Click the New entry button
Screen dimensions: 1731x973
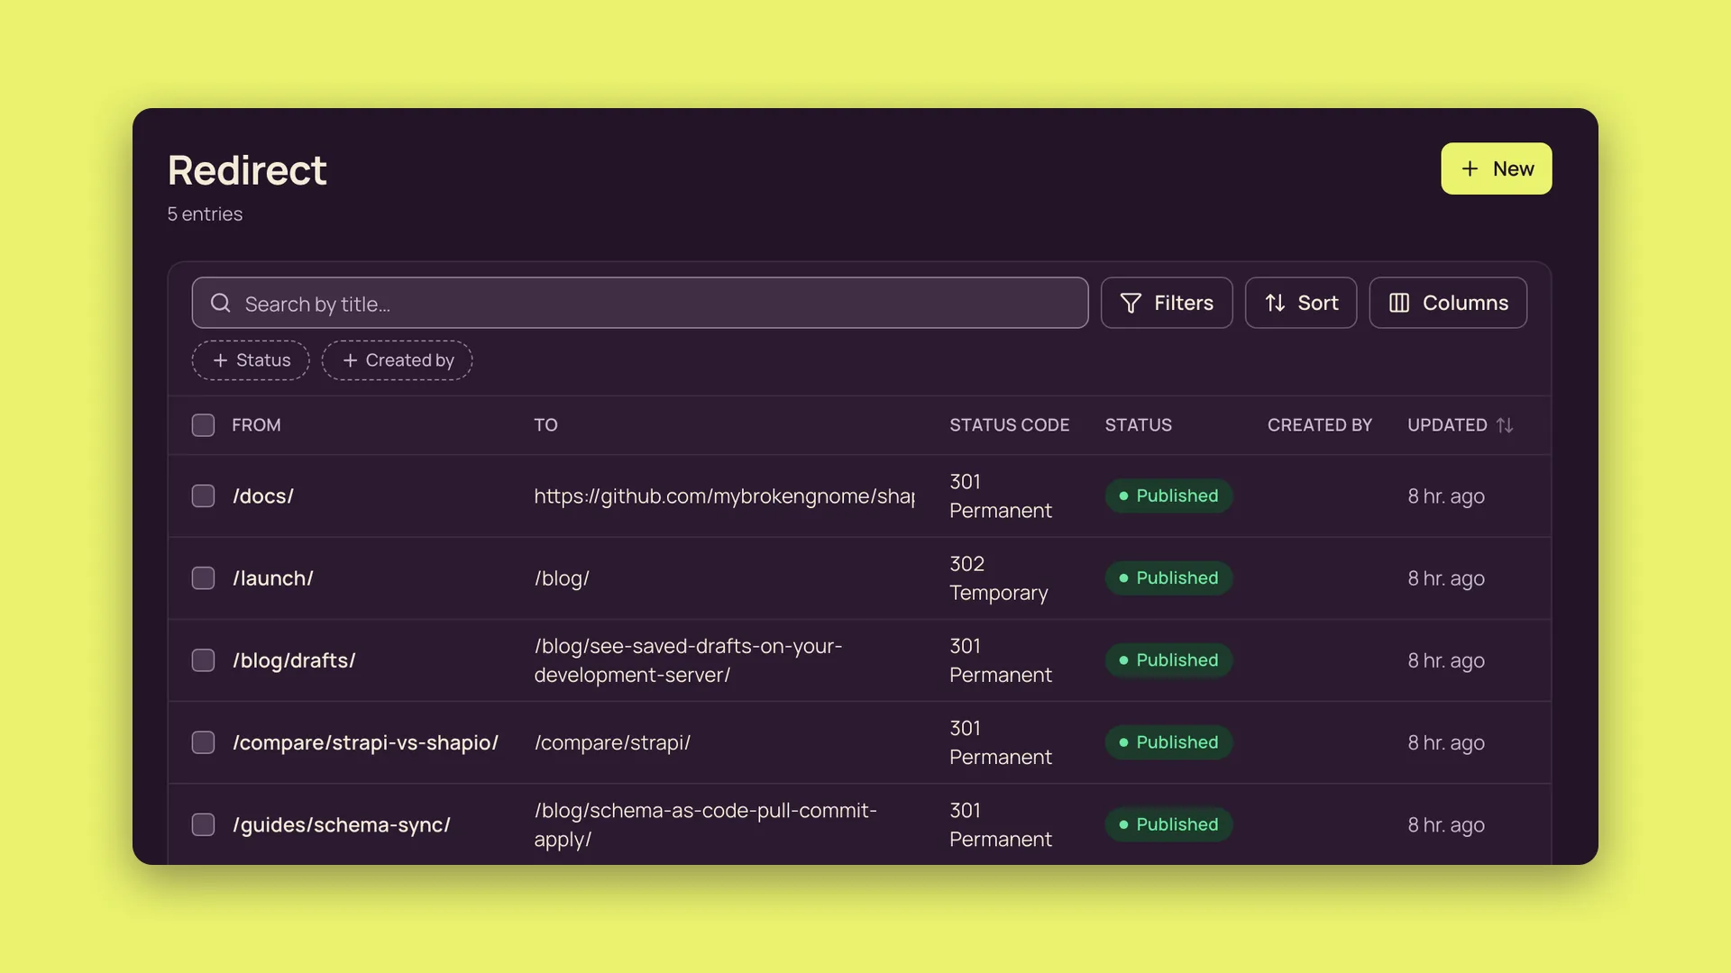pyautogui.click(x=1496, y=168)
